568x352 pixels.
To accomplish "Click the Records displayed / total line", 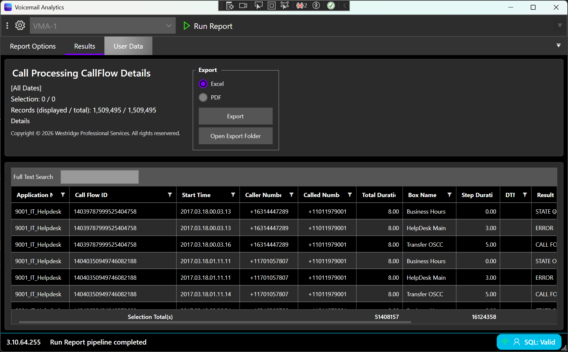I will point(84,110).
